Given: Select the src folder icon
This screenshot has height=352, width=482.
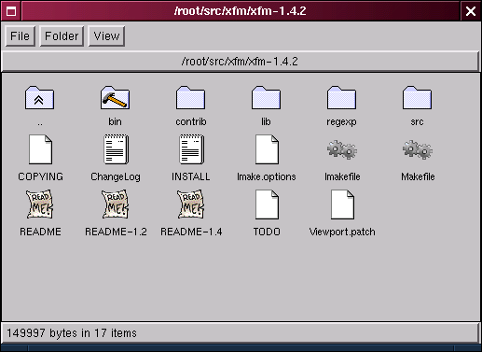Looking at the screenshot, I should (417, 98).
